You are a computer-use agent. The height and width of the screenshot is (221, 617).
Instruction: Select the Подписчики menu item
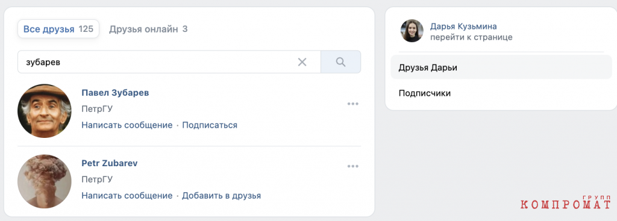501,93
